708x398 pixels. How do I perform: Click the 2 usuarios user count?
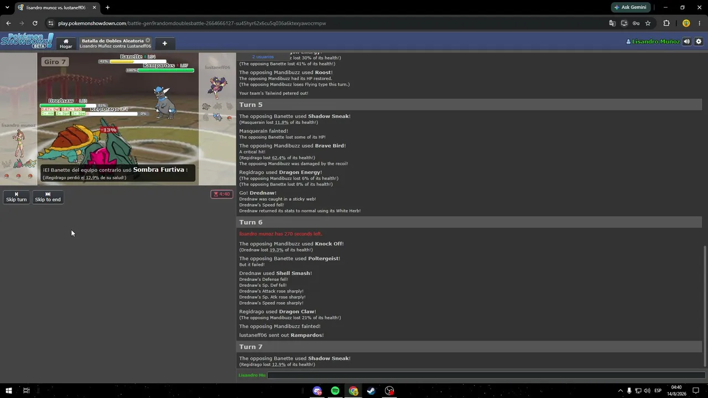tap(263, 57)
